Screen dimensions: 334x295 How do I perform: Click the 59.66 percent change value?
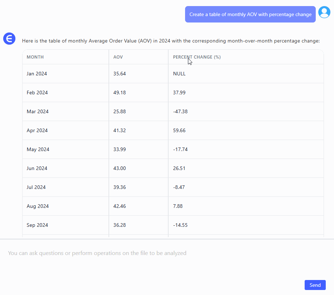(179, 131)
